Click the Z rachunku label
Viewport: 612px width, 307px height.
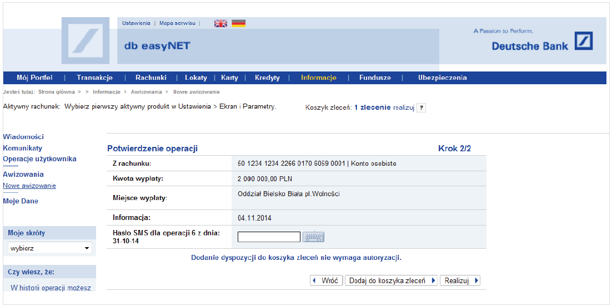click(132, 163)
